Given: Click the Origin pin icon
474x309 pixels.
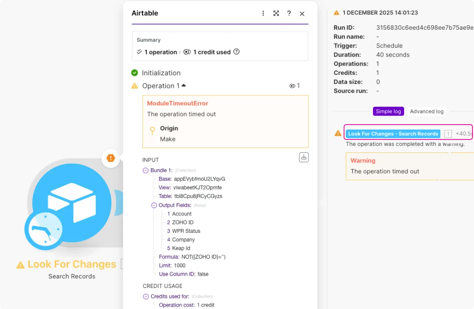Looking at the screenshot, I should (153, 130).
